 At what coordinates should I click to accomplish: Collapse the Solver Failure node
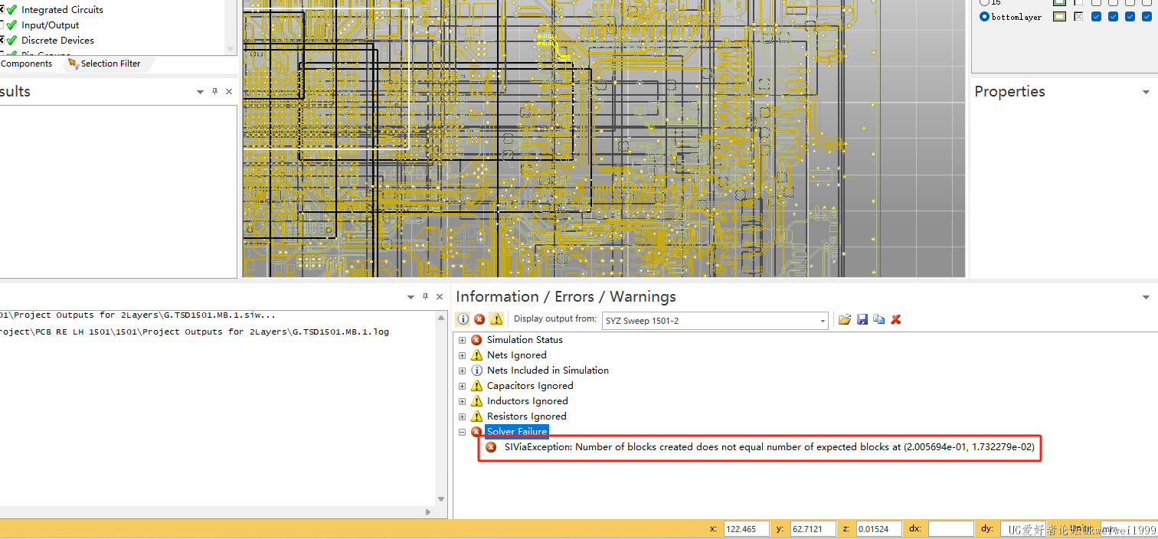[x=462, y=432]
